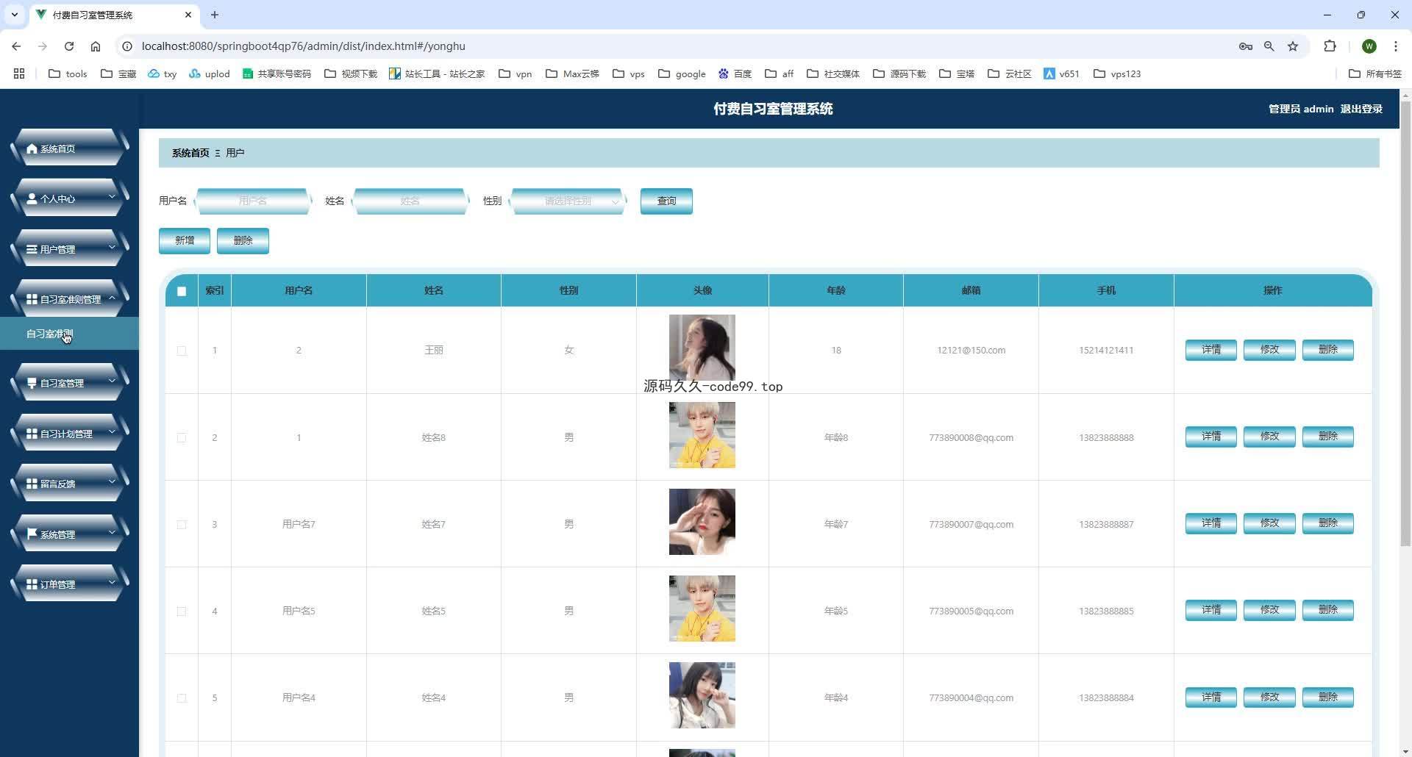
Task: Go back using browser back arrow
Action: pyautogui.click(x=16, y=46)
